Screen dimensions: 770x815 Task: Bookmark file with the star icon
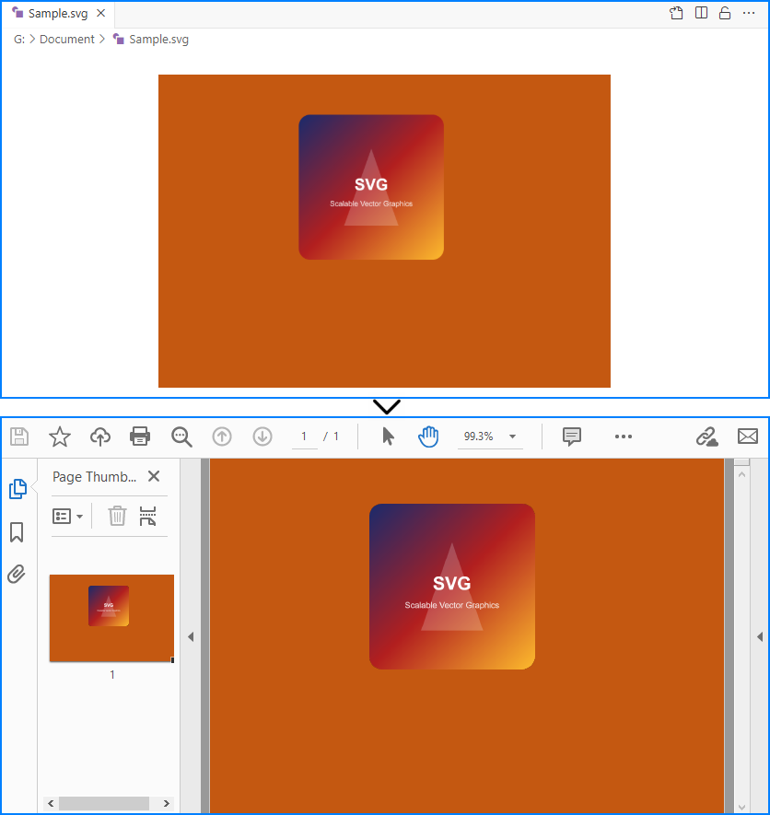(x=60, y=437)
